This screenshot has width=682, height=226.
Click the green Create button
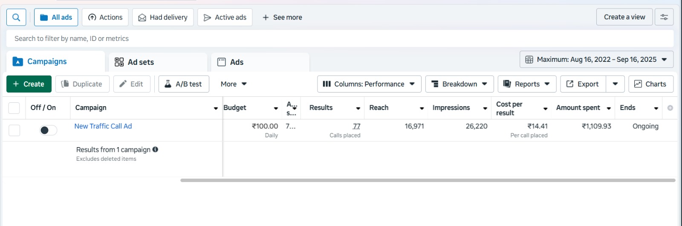(29, 84)
